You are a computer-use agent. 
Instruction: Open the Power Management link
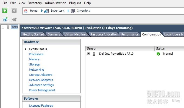point(42,90)
